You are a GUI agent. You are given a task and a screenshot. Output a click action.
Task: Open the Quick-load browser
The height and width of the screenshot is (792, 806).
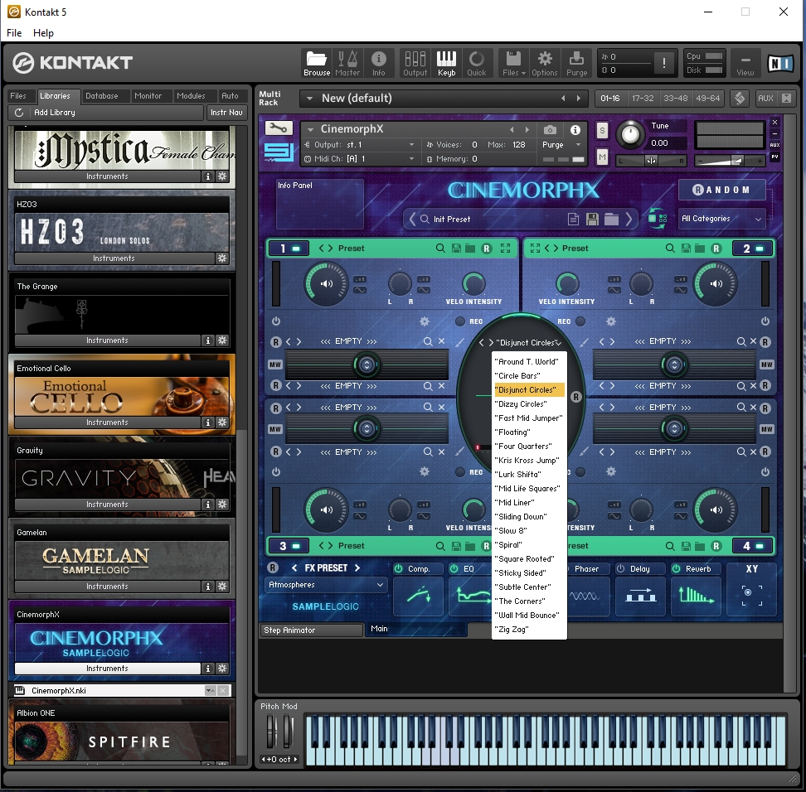coord(477,63)
